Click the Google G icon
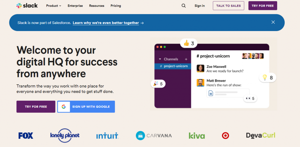 point(64,107)
